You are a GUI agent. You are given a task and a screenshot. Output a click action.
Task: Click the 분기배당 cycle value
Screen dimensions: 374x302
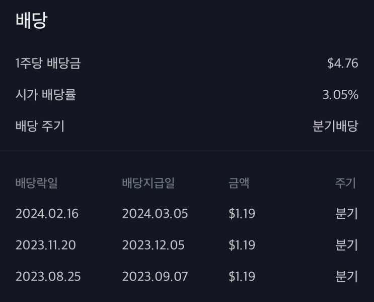point(335,126)
